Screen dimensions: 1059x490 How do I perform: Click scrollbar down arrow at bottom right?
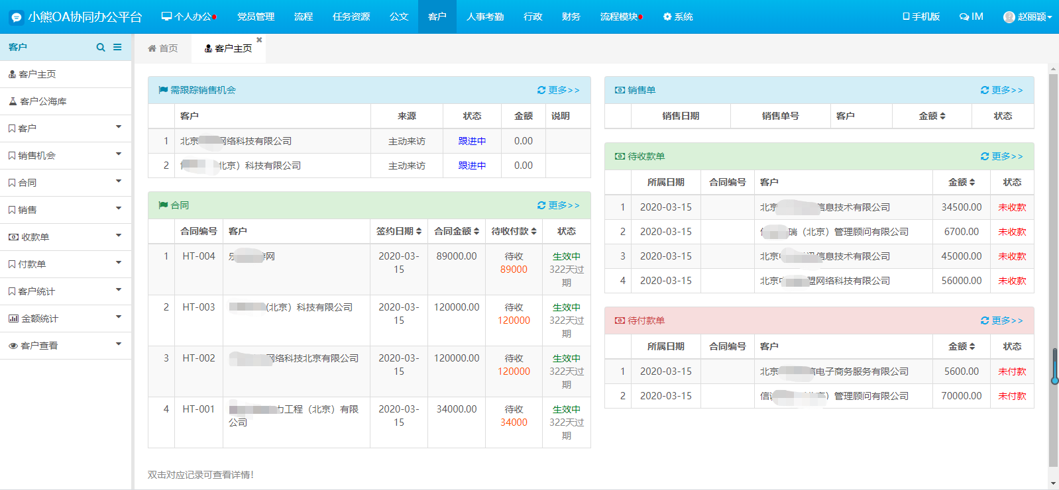tap(1054, 483)
